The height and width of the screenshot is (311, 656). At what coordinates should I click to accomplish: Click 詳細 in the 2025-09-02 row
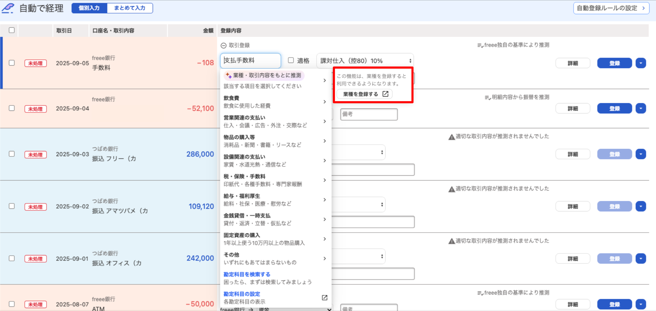[573, 206]
